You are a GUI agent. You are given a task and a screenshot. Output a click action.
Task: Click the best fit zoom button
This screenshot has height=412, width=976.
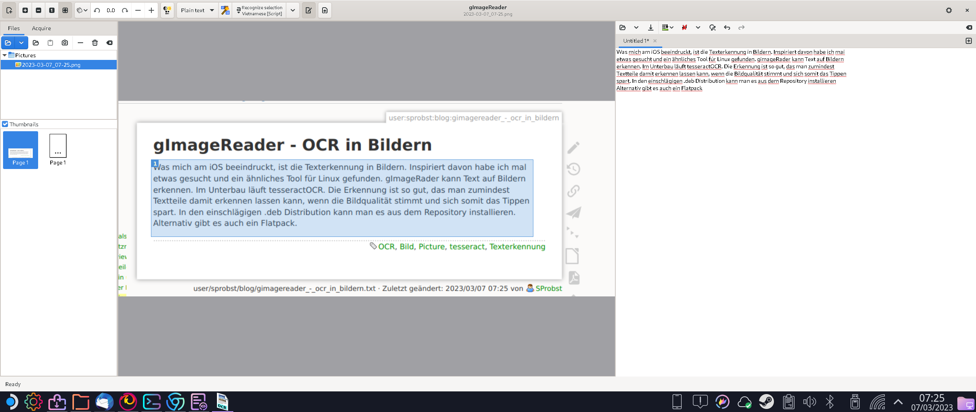pos(65,10)
